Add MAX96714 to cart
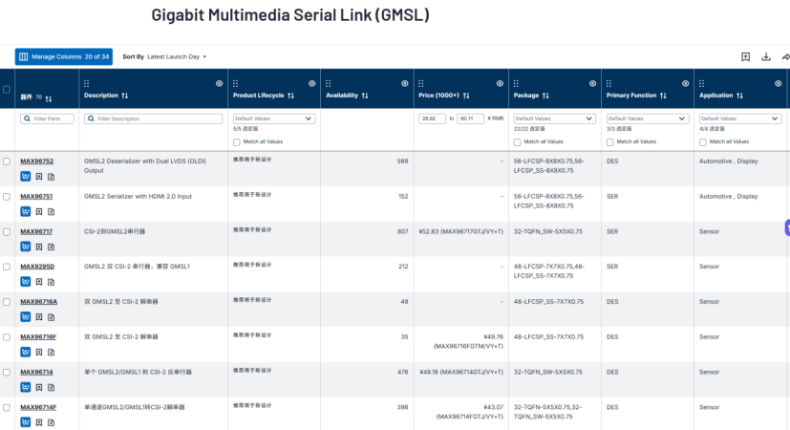This screenshot has height=430, width=790. pyautogui.click(x=25, y=387)
